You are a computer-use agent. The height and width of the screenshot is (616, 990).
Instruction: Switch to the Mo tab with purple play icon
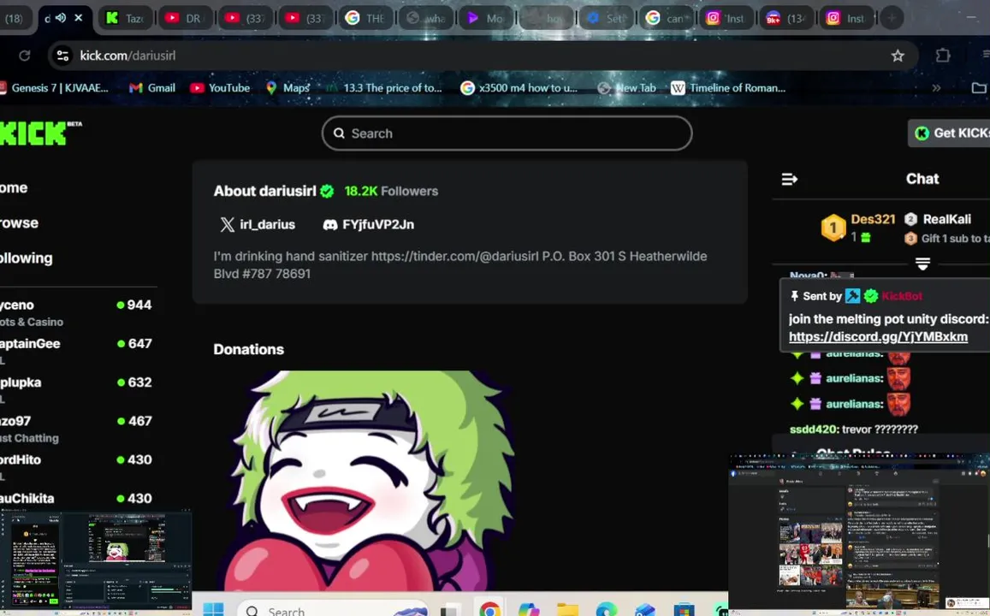pos(485,18)
